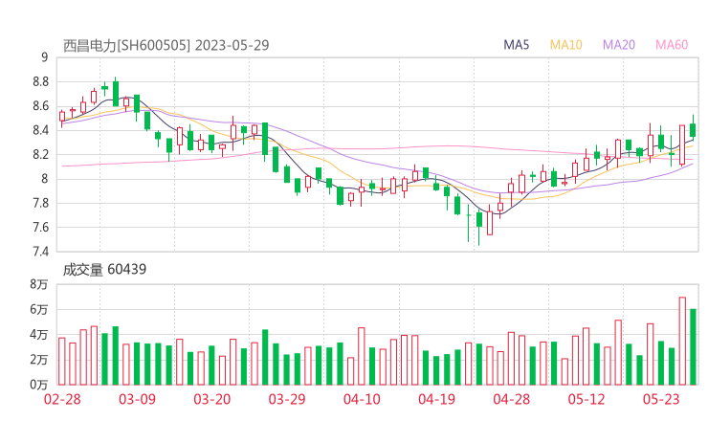Click the last green candlestick on the chart
This screenshot has width=708, height=421.
click(693, 128)
